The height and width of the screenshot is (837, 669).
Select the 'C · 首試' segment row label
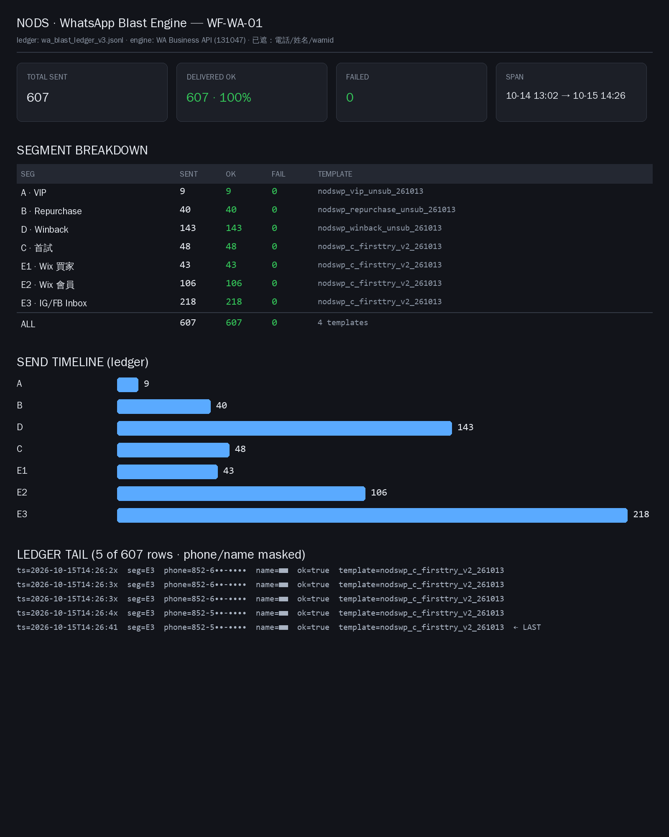tap(37, 248)
